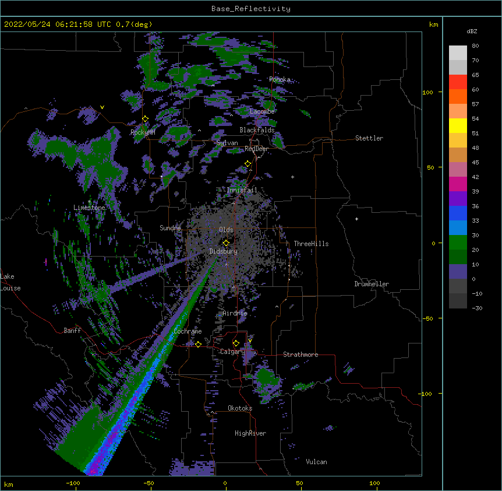502x491 pixels.
Task: Click the Lake Louise label
Action: 10,282
